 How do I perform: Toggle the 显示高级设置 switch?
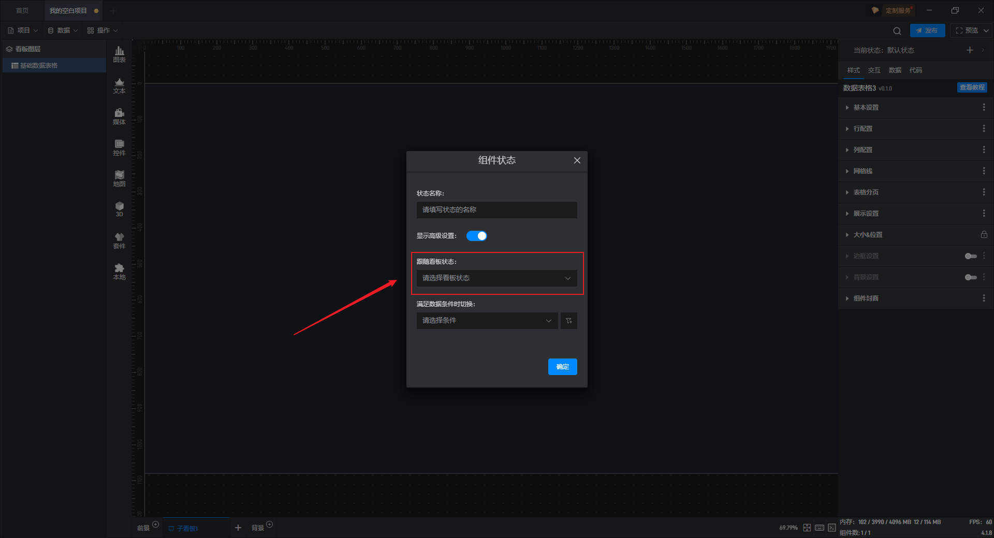[477, 236]
